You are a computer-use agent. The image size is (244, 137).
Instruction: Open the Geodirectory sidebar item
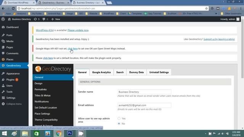tap(14, 65)
